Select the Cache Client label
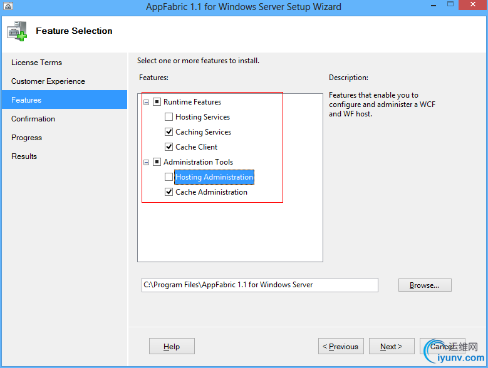488x368 pixels. tap(196, 146)
